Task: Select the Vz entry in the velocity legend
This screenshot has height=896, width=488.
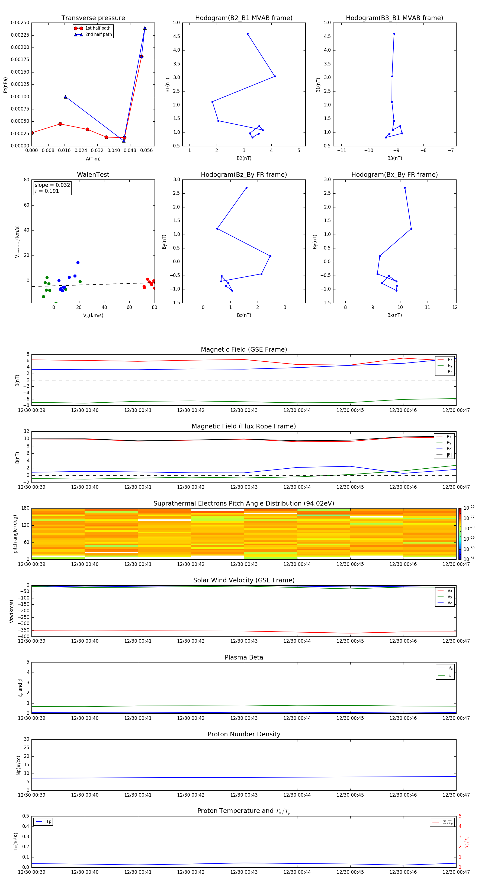Action: pyautogui.click(x=445, y=602)
